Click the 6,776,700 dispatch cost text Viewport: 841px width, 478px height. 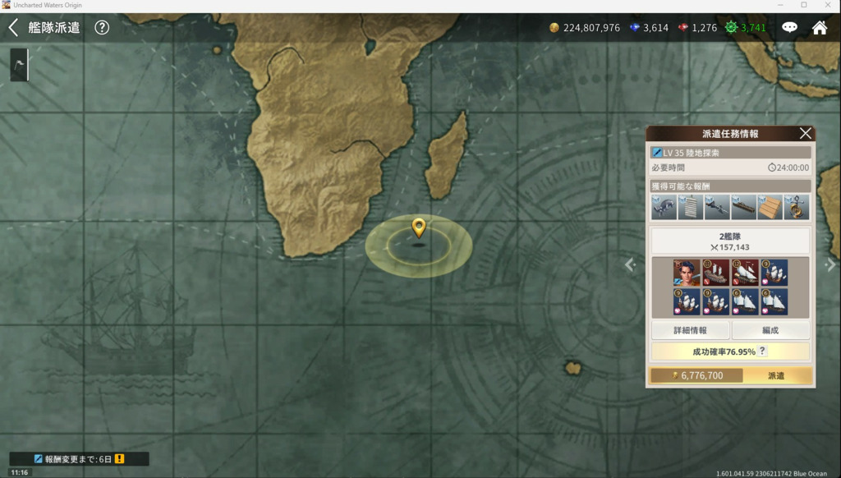(x=702, y=375)
